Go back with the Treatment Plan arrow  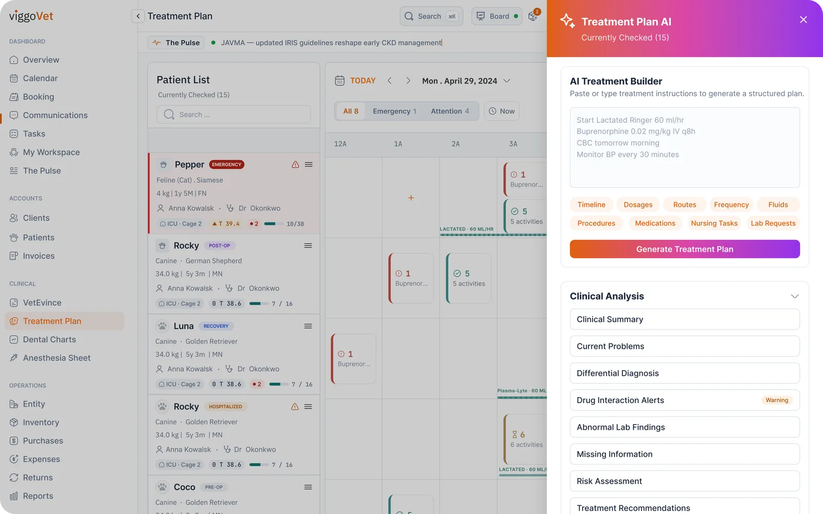(x=138, y=16)
